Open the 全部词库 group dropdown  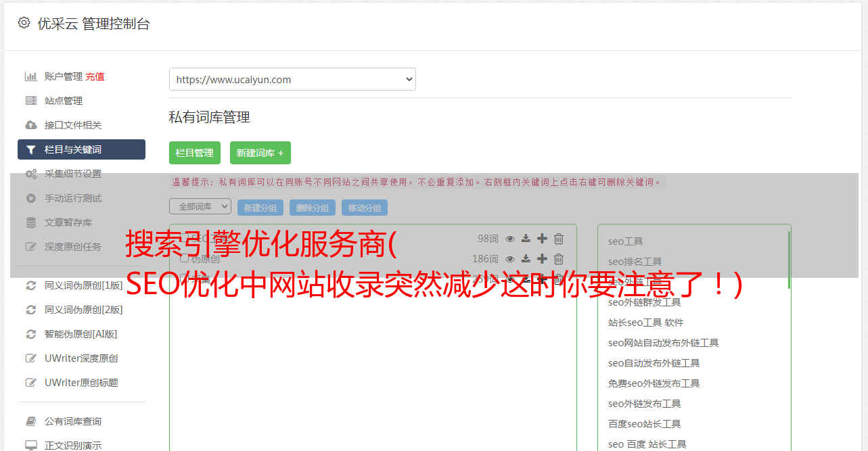[x=200, y=206]
